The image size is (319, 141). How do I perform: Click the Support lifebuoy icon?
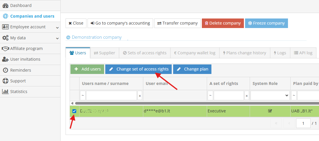tap(5, 81)
